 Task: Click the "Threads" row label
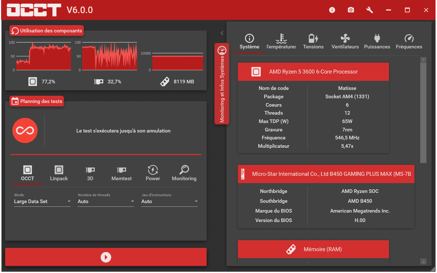(x=273, y=113)
